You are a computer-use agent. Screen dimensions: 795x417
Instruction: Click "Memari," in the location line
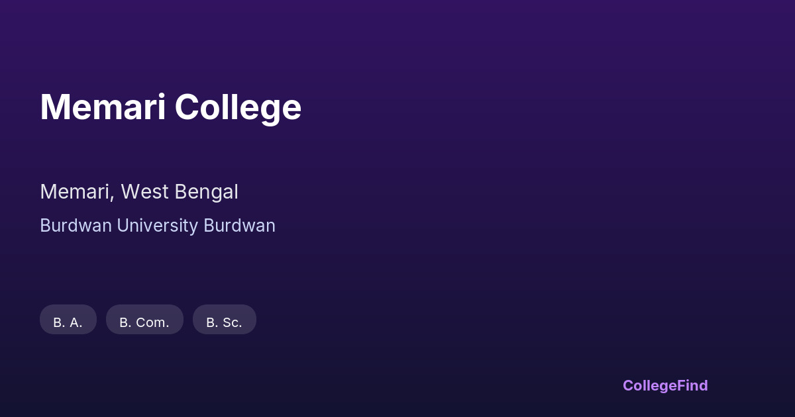[x=78, y=192]
